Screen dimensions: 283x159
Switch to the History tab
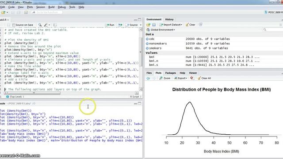(x=169, y=19)
